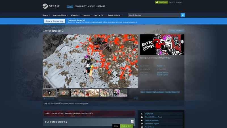Play the trailer video thumbnail

tap(49, 93)
